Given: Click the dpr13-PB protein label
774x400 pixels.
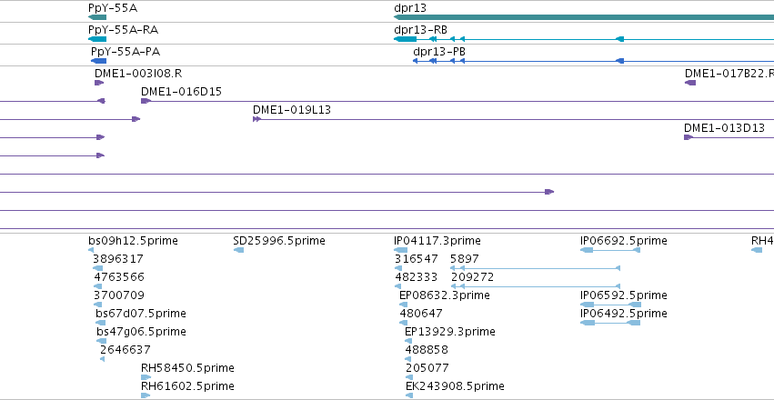Looking at the screenshot, I should [439, 52].
